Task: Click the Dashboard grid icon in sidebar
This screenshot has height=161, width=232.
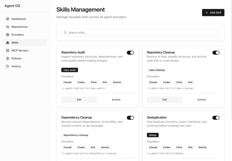Action: click(x=7, y=19)
